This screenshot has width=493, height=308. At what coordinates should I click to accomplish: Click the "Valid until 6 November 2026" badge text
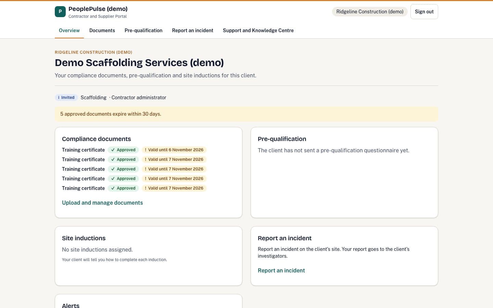[x=176, y=150]
